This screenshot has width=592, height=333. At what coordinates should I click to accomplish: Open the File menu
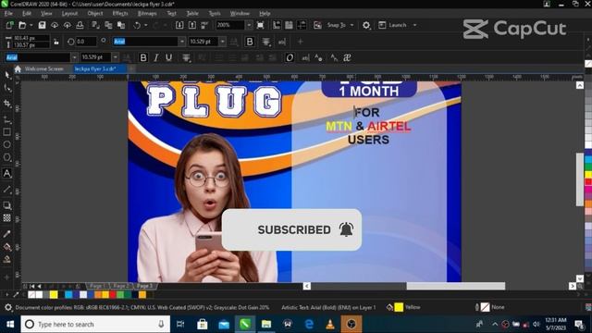point(8,13)
